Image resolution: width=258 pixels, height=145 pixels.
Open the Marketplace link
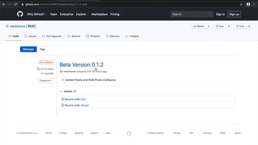tap(100, 14)
